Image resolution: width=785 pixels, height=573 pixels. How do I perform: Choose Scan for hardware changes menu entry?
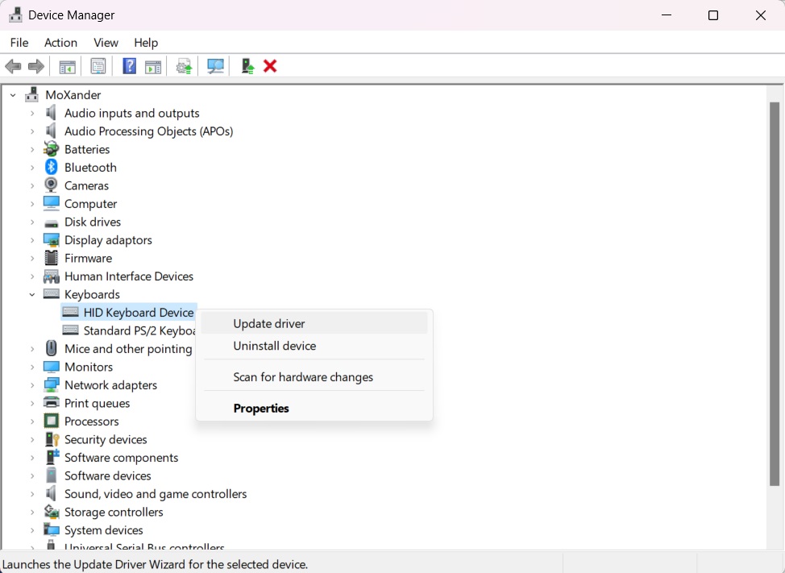click(314, 377)
